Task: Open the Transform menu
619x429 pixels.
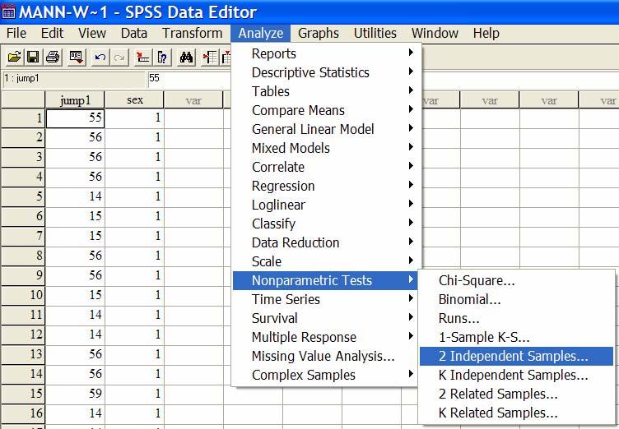Action: tap(193, 33)
